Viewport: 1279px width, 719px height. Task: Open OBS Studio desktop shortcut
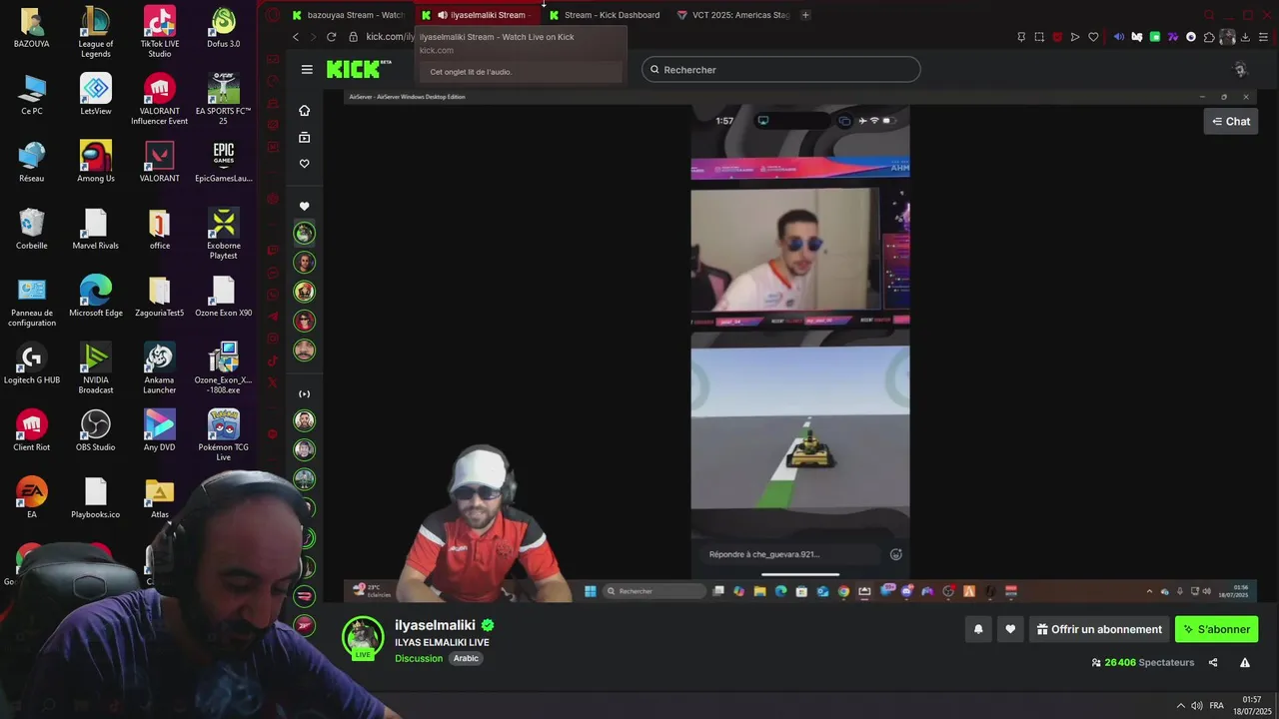(96, 430)
